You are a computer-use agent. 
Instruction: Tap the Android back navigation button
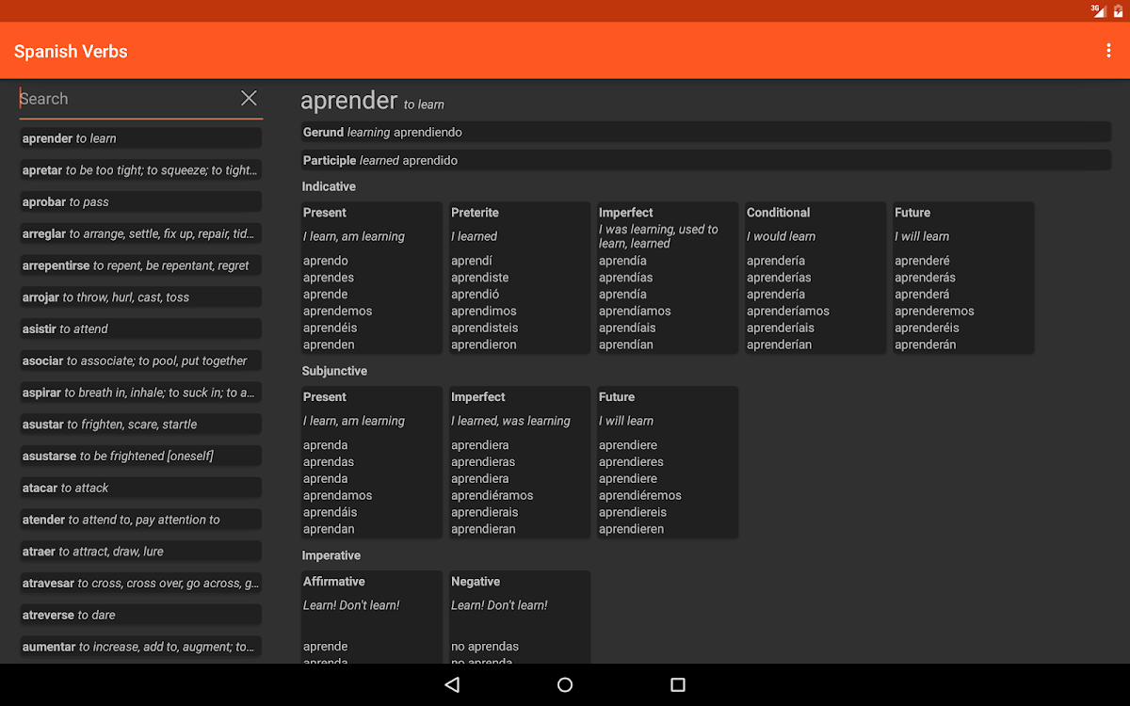coord(452,684)
